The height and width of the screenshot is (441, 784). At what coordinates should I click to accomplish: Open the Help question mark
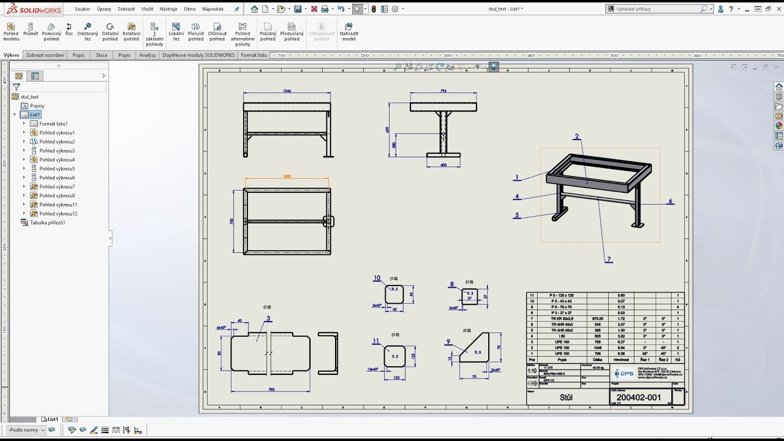731,9
